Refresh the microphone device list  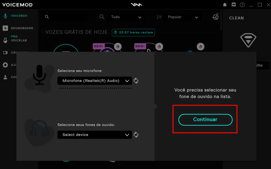[x=136, y=81]
